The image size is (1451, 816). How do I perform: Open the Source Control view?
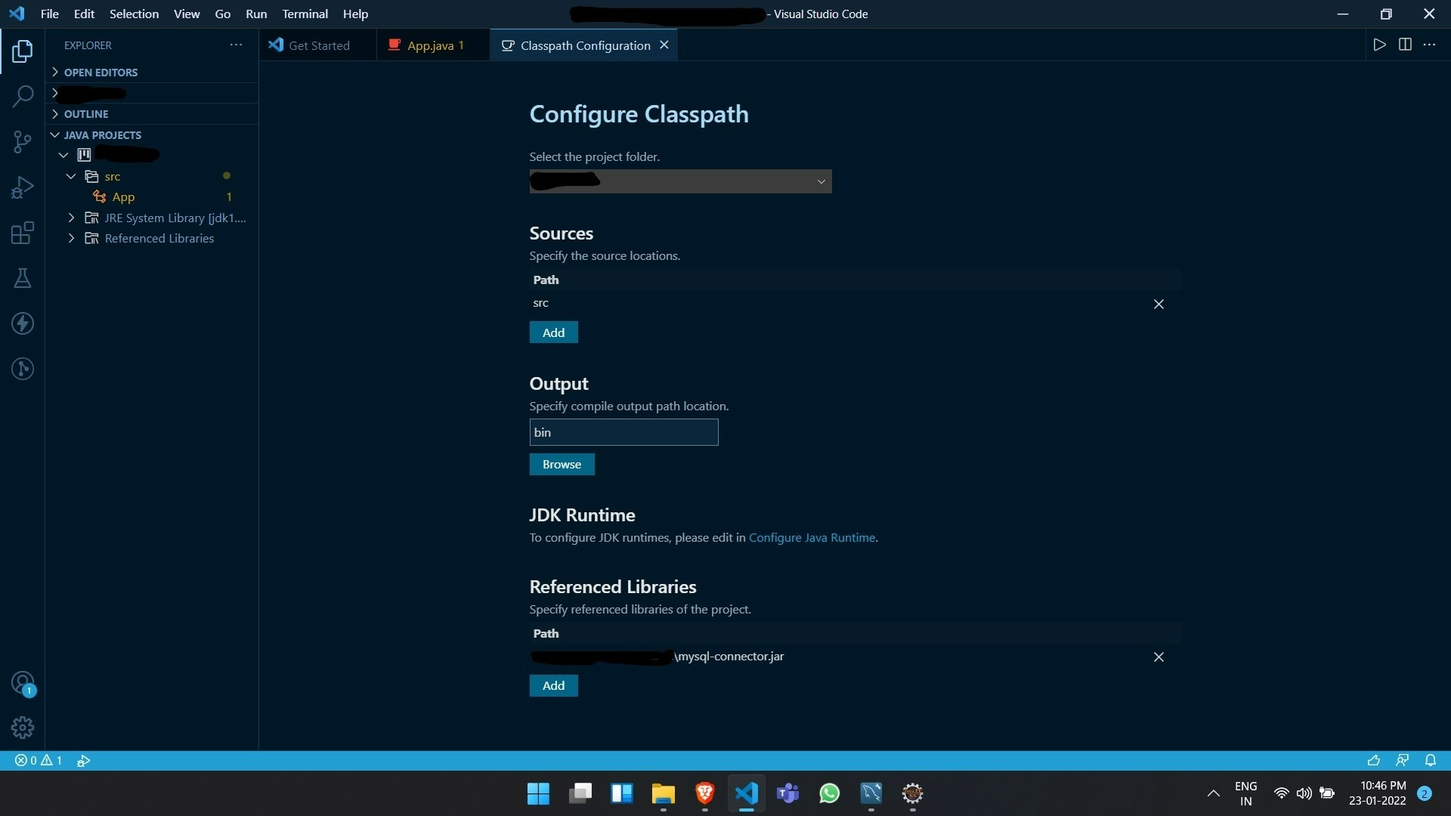(x=23, y=141)
